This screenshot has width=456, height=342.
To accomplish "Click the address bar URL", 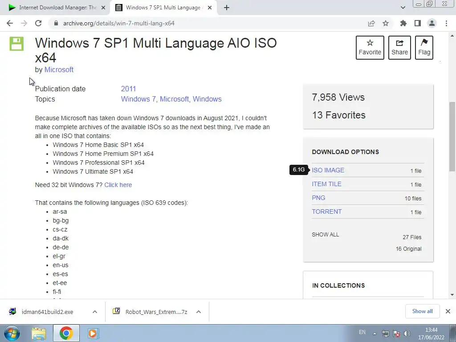I will coord(118,23).
